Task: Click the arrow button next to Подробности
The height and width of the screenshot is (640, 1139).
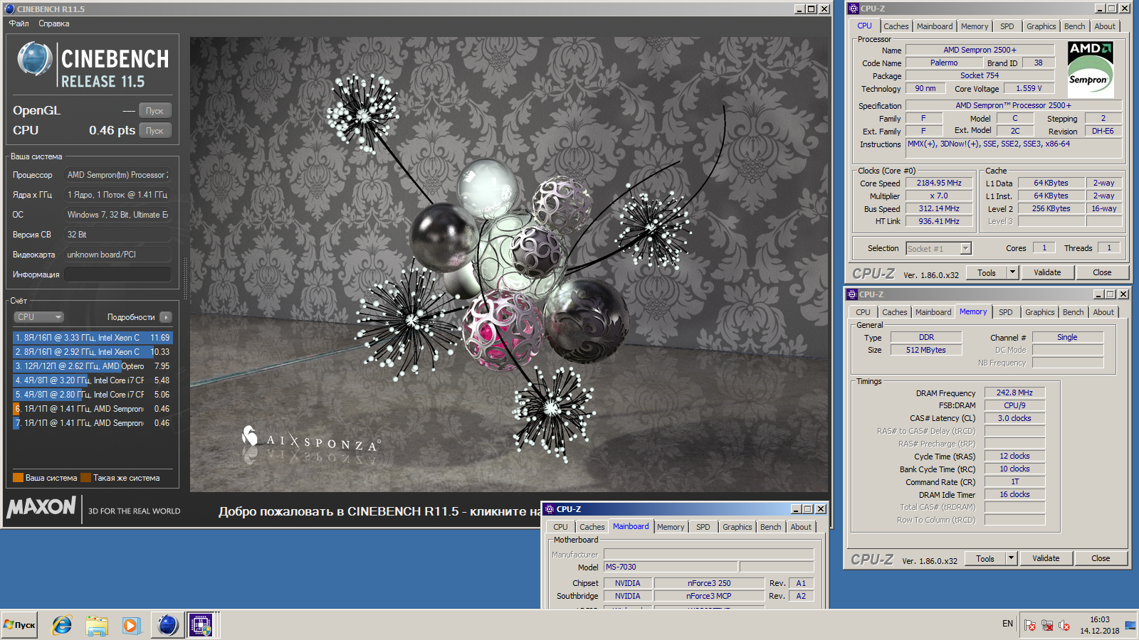Action: [166, 317]
